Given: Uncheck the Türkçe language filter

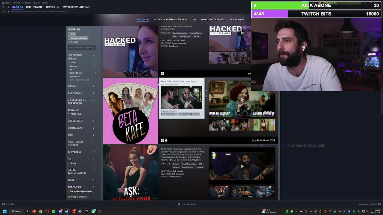Looking at the screenshot, I should (x=72, y=163).
